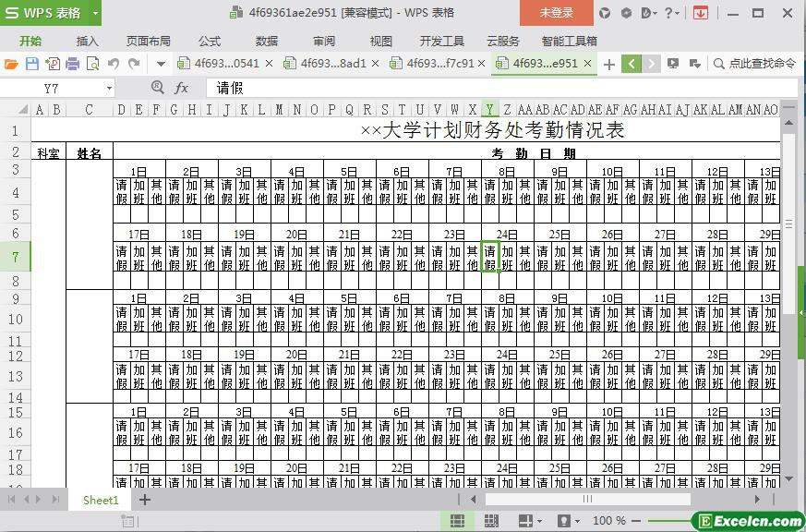Open the 视图 ribbon tab
Image resolution: width=806 pixels, height=532 pixels.
pyautogui.click(x=381, y=42)
